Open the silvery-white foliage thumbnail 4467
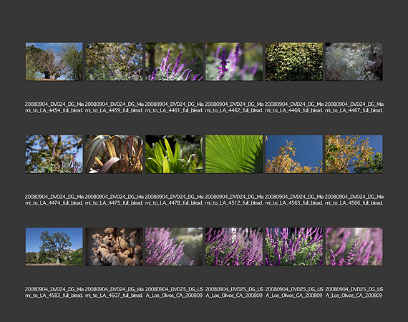The width and height of the screenshot is (408, 322). [x=354, y=62]
